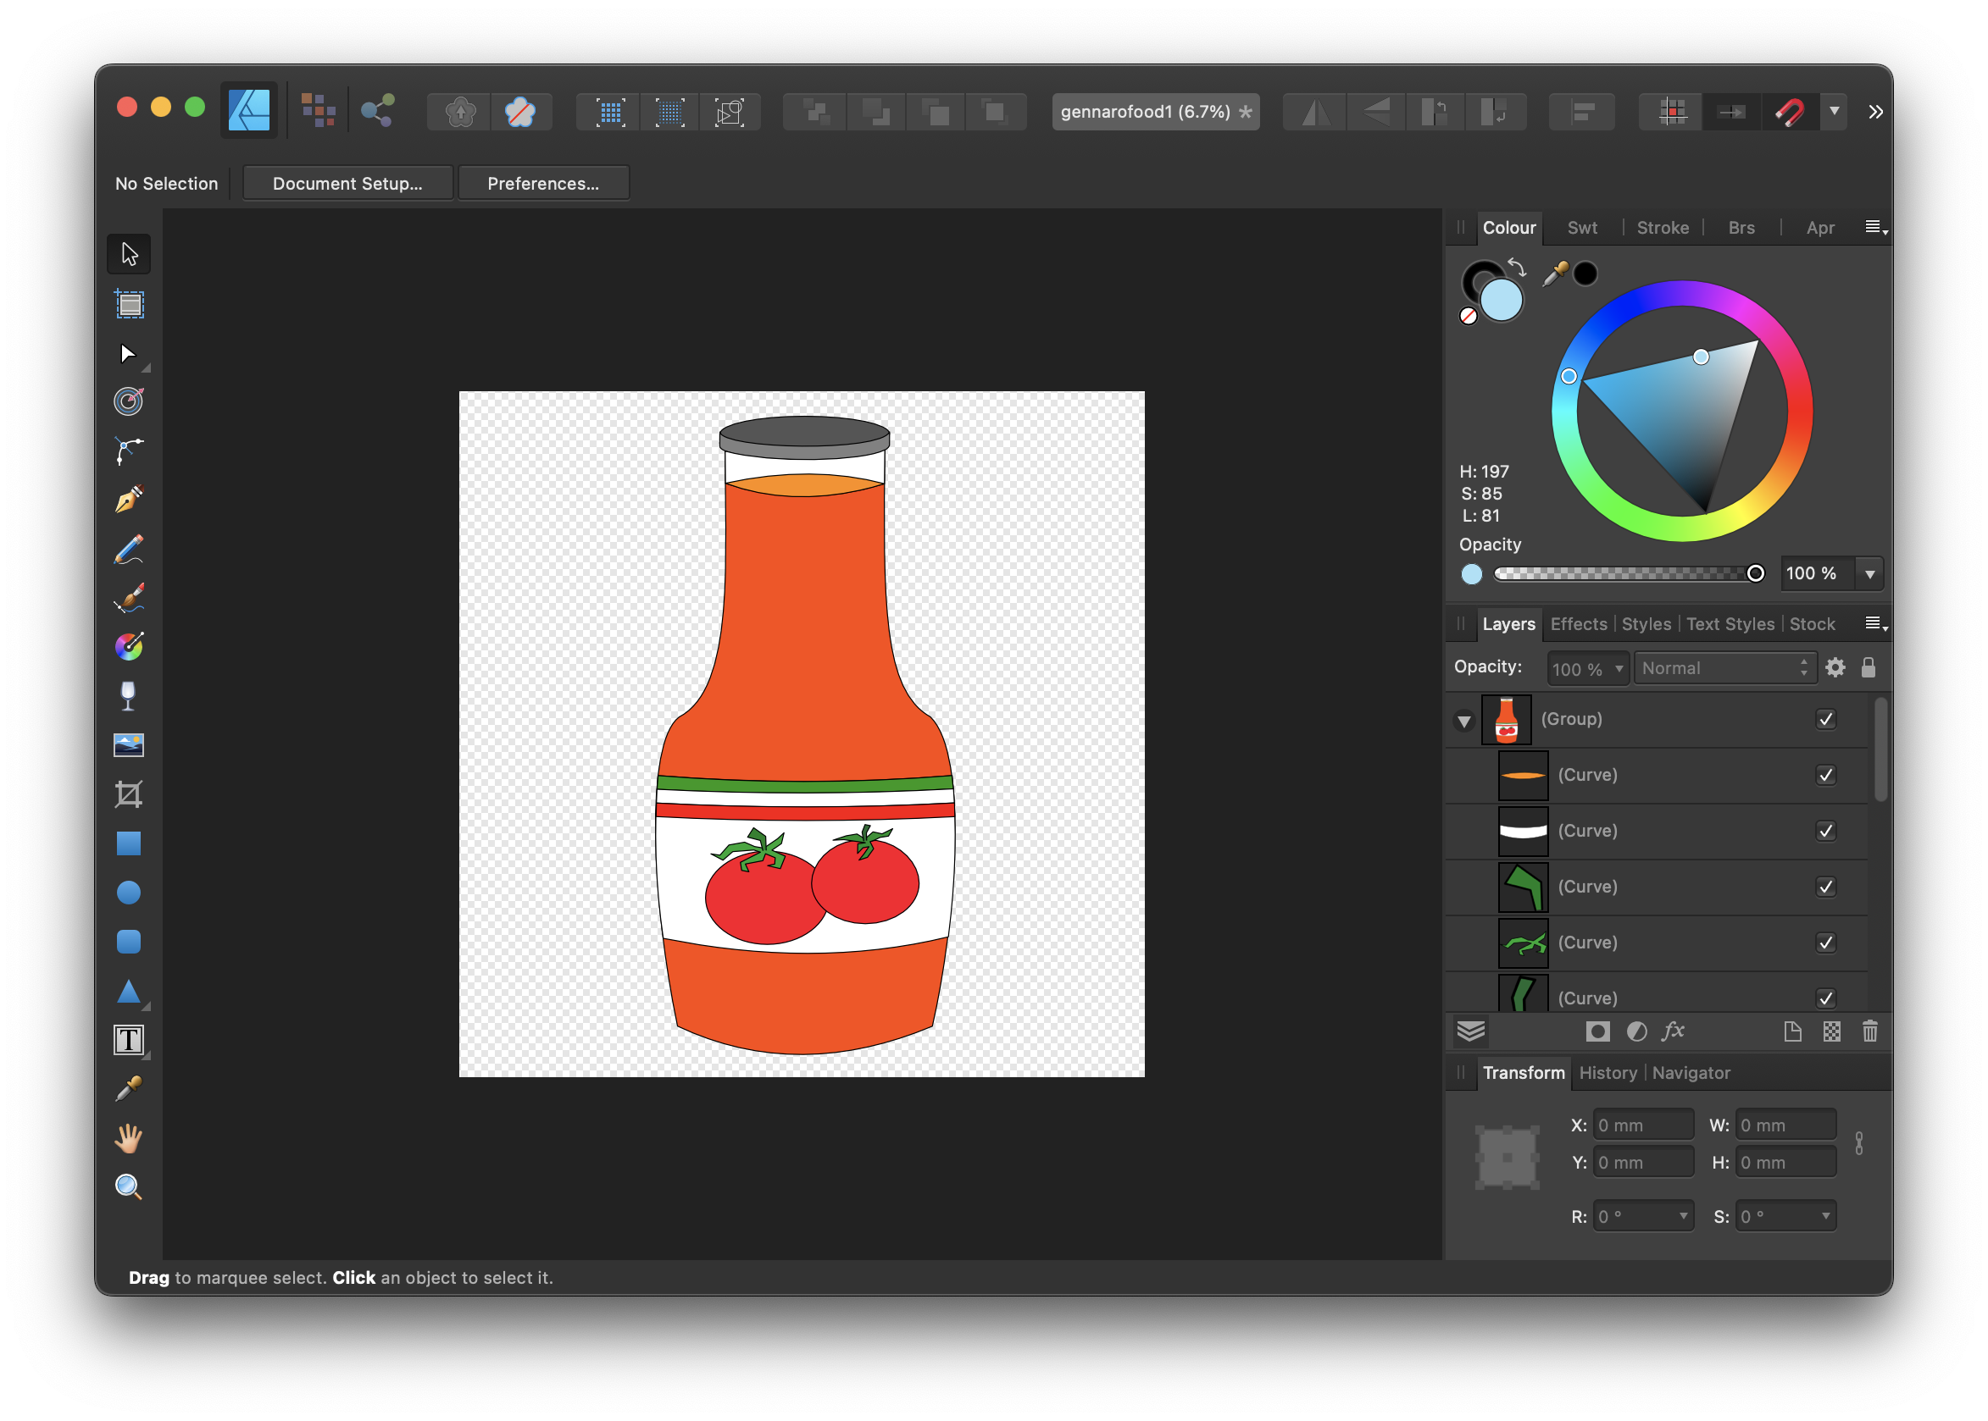The width and height of the screenshot is (1988, 1421).
Task: Toggle visibility of second Curve layer
Action: click(x=1826, y=831)
